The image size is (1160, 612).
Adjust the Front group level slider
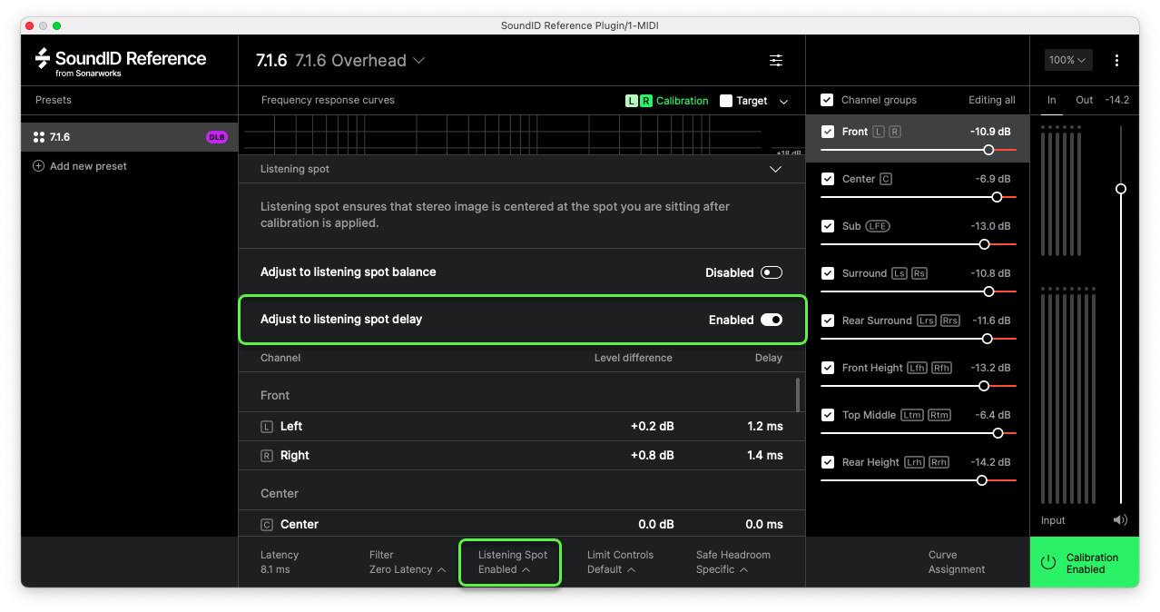click(x=988, y=150)
